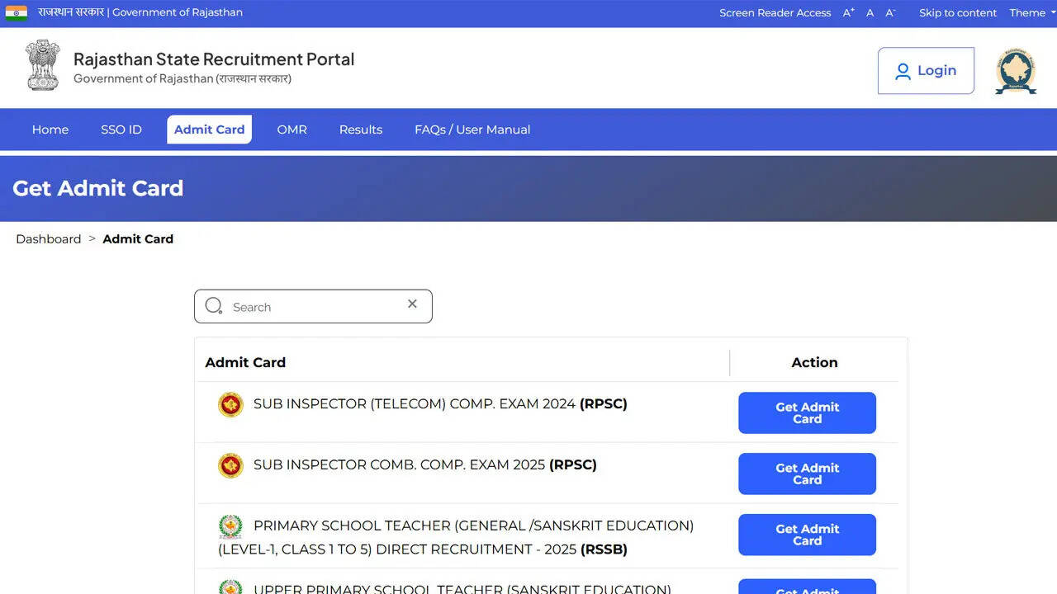Get Admit Card for Sub Inspector Telecom exam
This screenshot has width=1057, height=594.
tap(807, 412)
